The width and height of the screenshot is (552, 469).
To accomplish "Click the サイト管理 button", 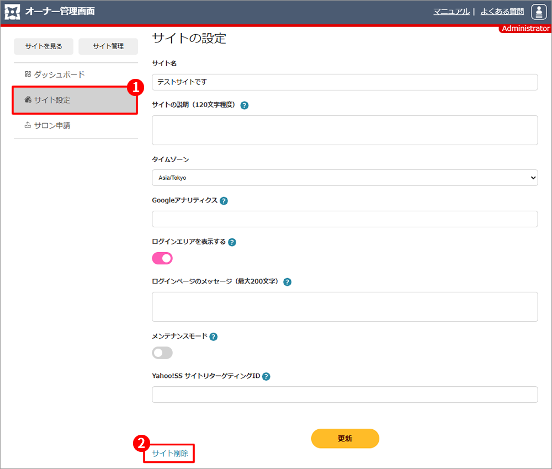I will pos(108,46).
